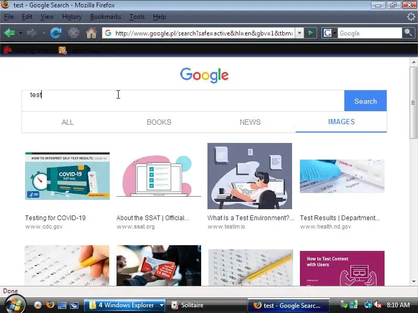Click the page scrollbar up arrow

tap(413, 62)
